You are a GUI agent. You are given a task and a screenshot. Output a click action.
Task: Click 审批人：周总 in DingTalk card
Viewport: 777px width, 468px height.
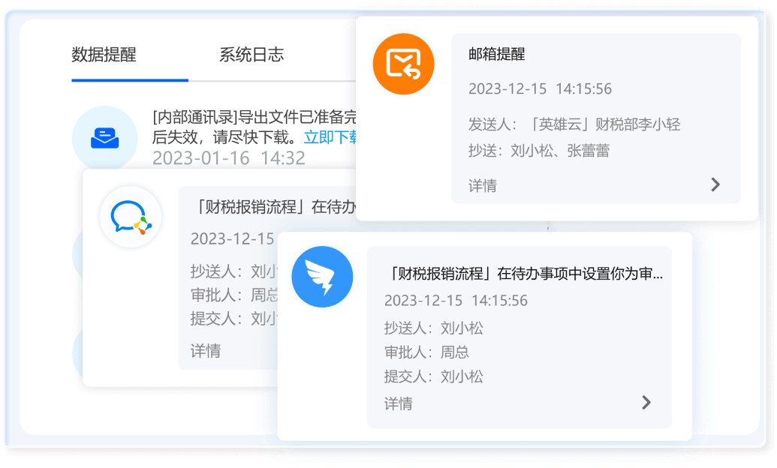tap(426, 352)
